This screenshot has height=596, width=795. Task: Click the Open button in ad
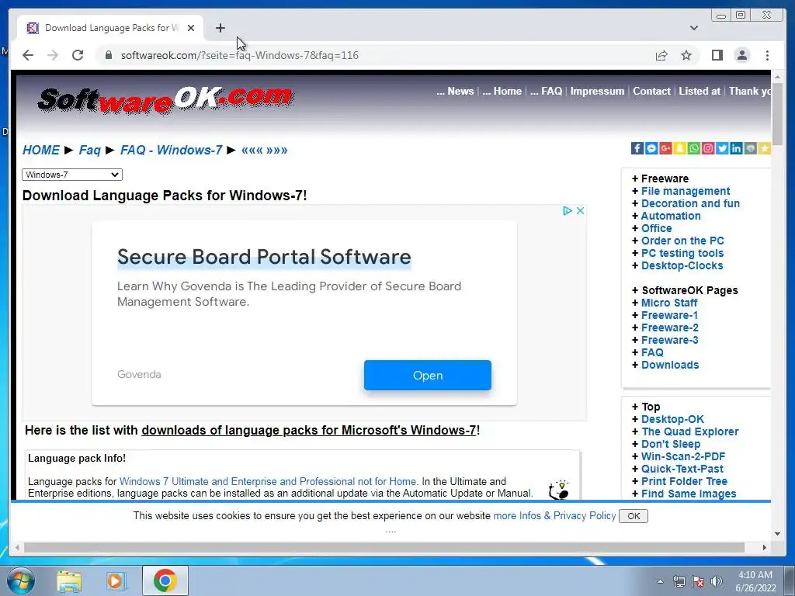(x=428, y=376)
